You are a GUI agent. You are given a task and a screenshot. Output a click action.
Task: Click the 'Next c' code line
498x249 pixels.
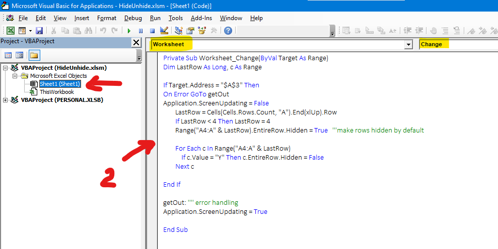coord(184,166)
